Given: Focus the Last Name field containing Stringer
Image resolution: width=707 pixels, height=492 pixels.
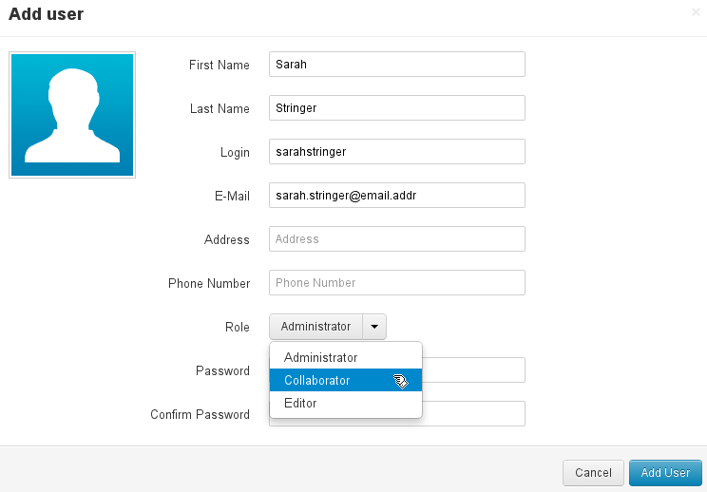Looking at the screenshot, I should click(x=397, y=108).
